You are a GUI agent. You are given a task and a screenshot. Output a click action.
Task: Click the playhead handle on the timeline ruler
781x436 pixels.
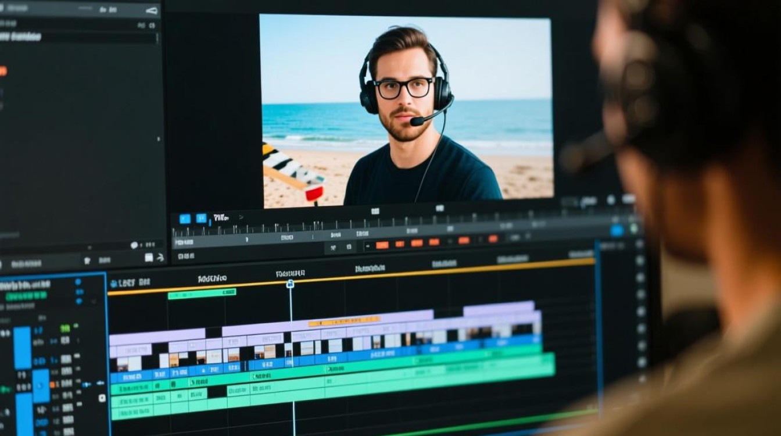(290, 284)
